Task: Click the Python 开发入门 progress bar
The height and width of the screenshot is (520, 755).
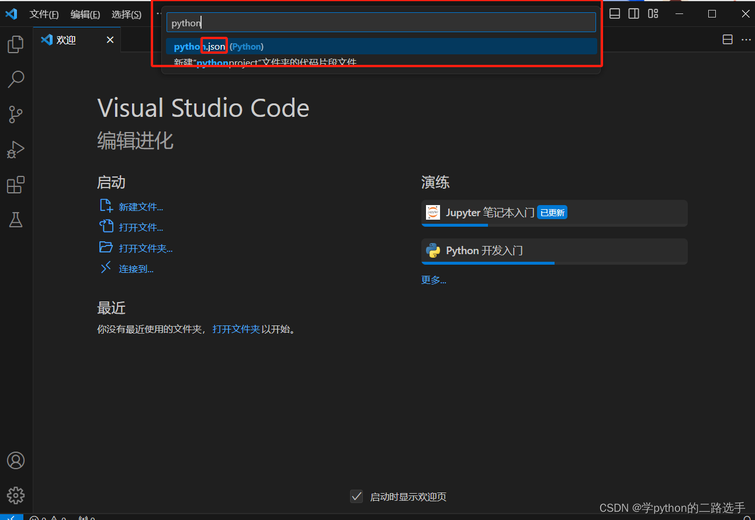Action: (x=488, y=263)
